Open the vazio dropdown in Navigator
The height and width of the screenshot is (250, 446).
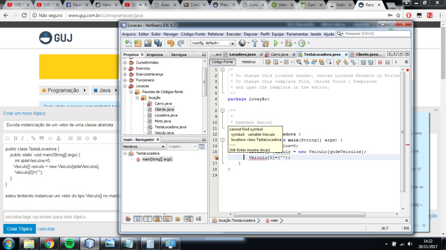(x=182, y=147)
